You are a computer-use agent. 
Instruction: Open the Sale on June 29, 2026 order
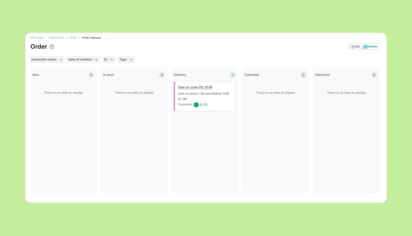195,87
